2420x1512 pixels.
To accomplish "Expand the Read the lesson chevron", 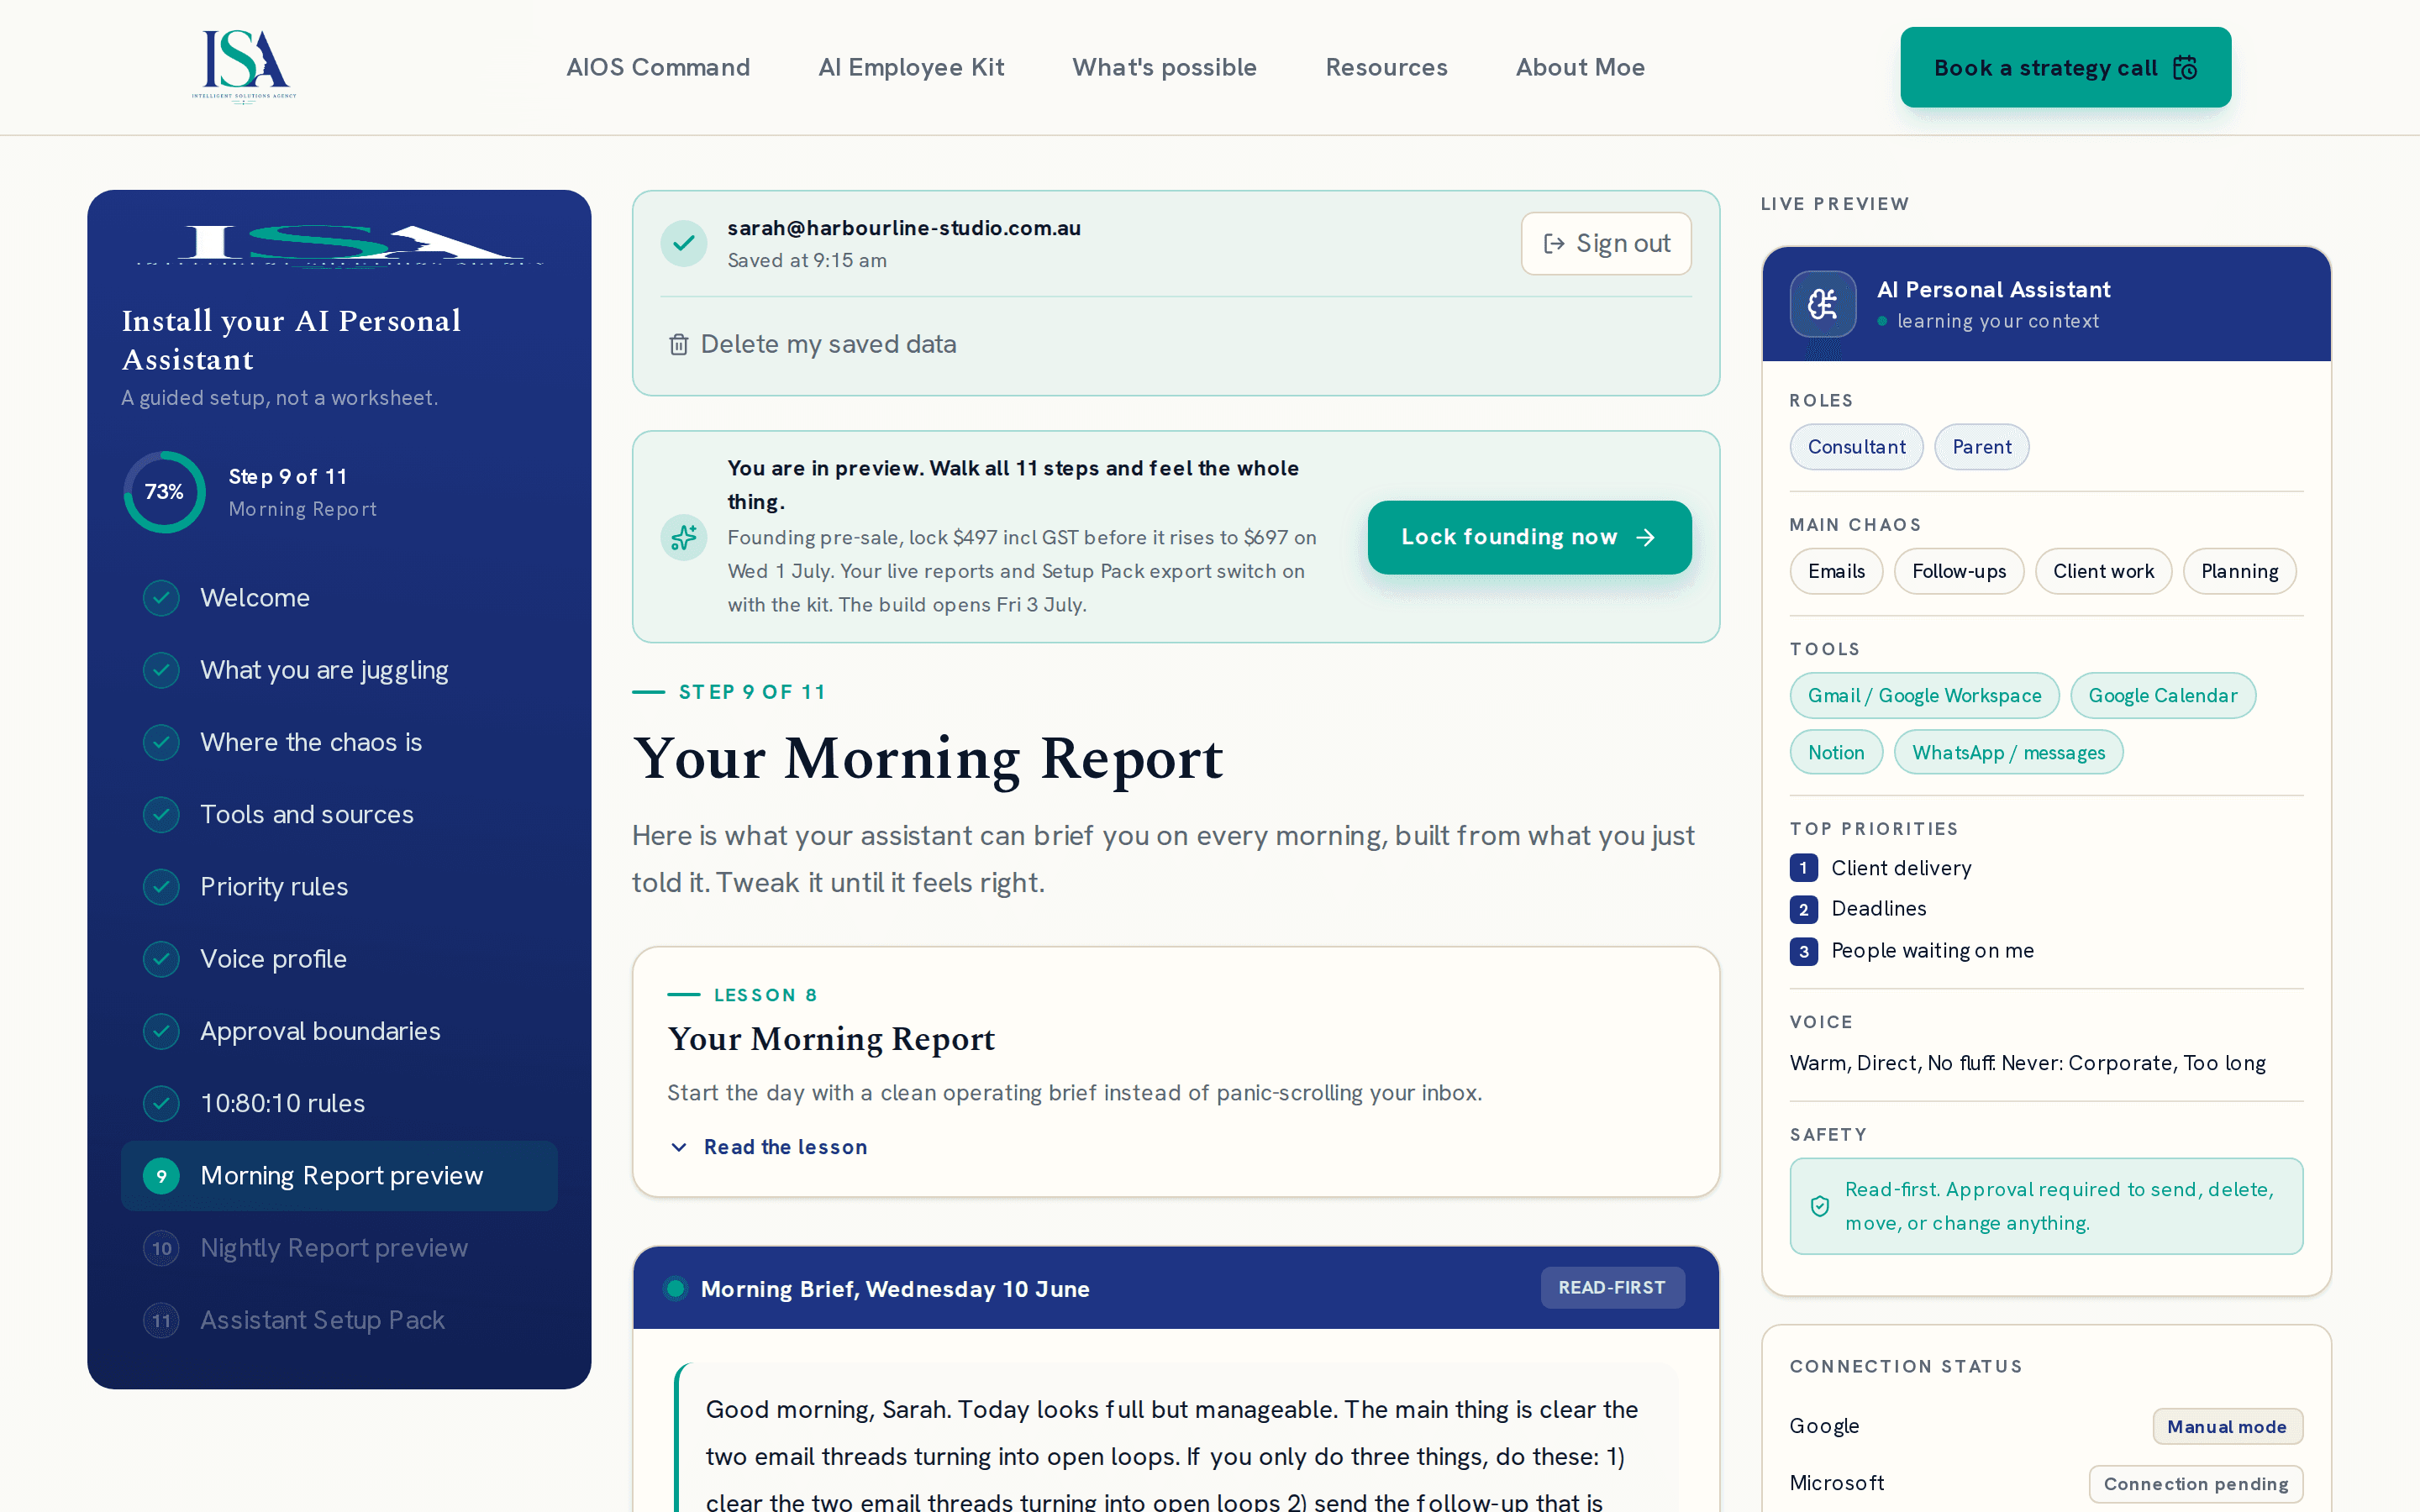I will (x=678, y=1147).
